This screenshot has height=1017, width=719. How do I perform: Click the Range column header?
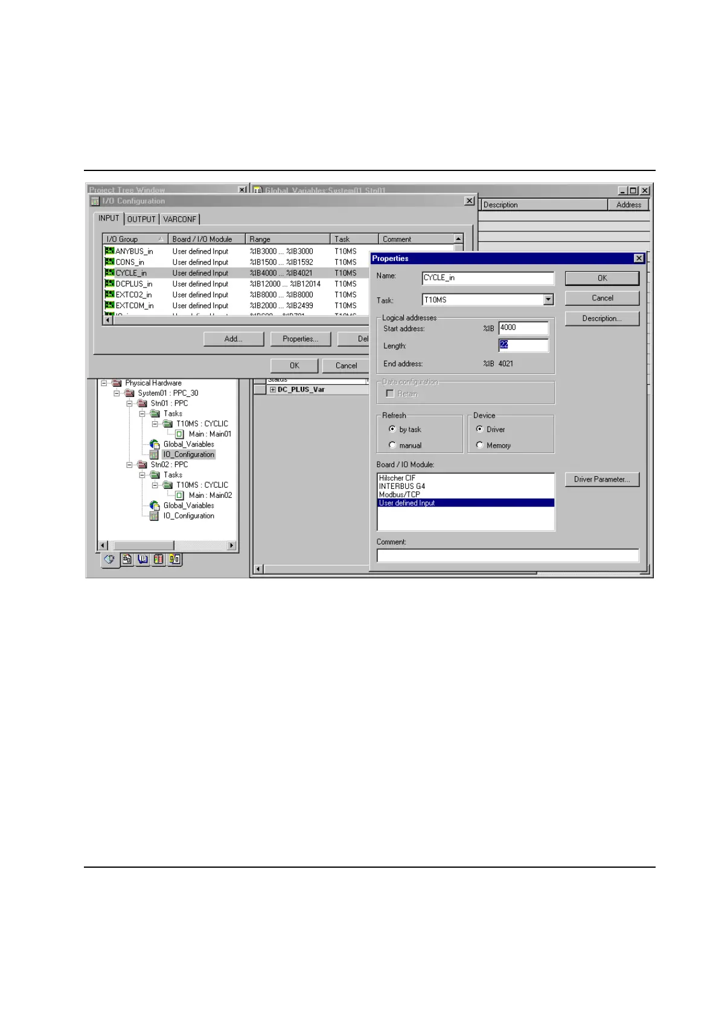[288, 239]
